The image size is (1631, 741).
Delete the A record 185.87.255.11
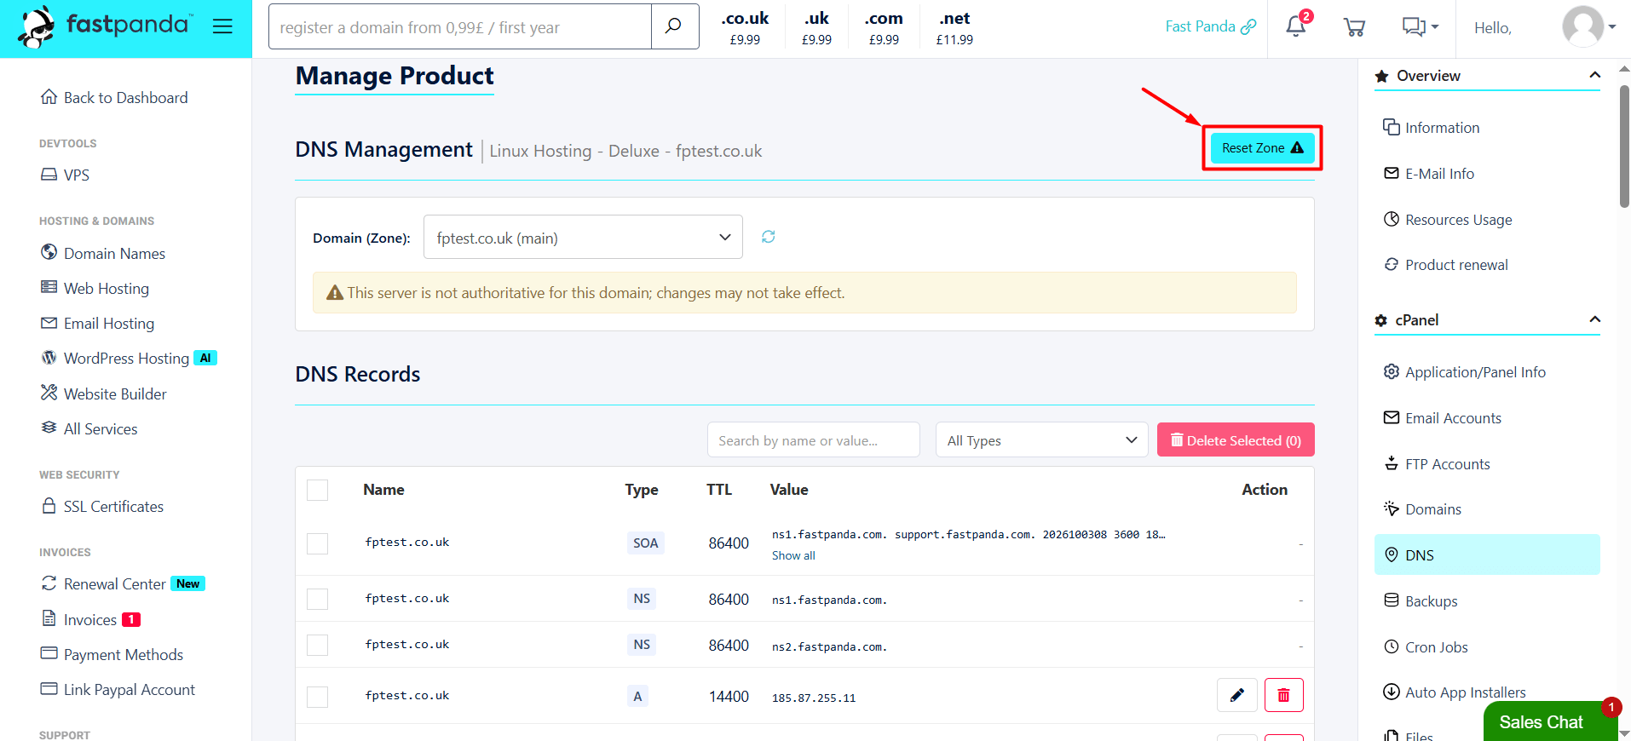[1283, 695]
